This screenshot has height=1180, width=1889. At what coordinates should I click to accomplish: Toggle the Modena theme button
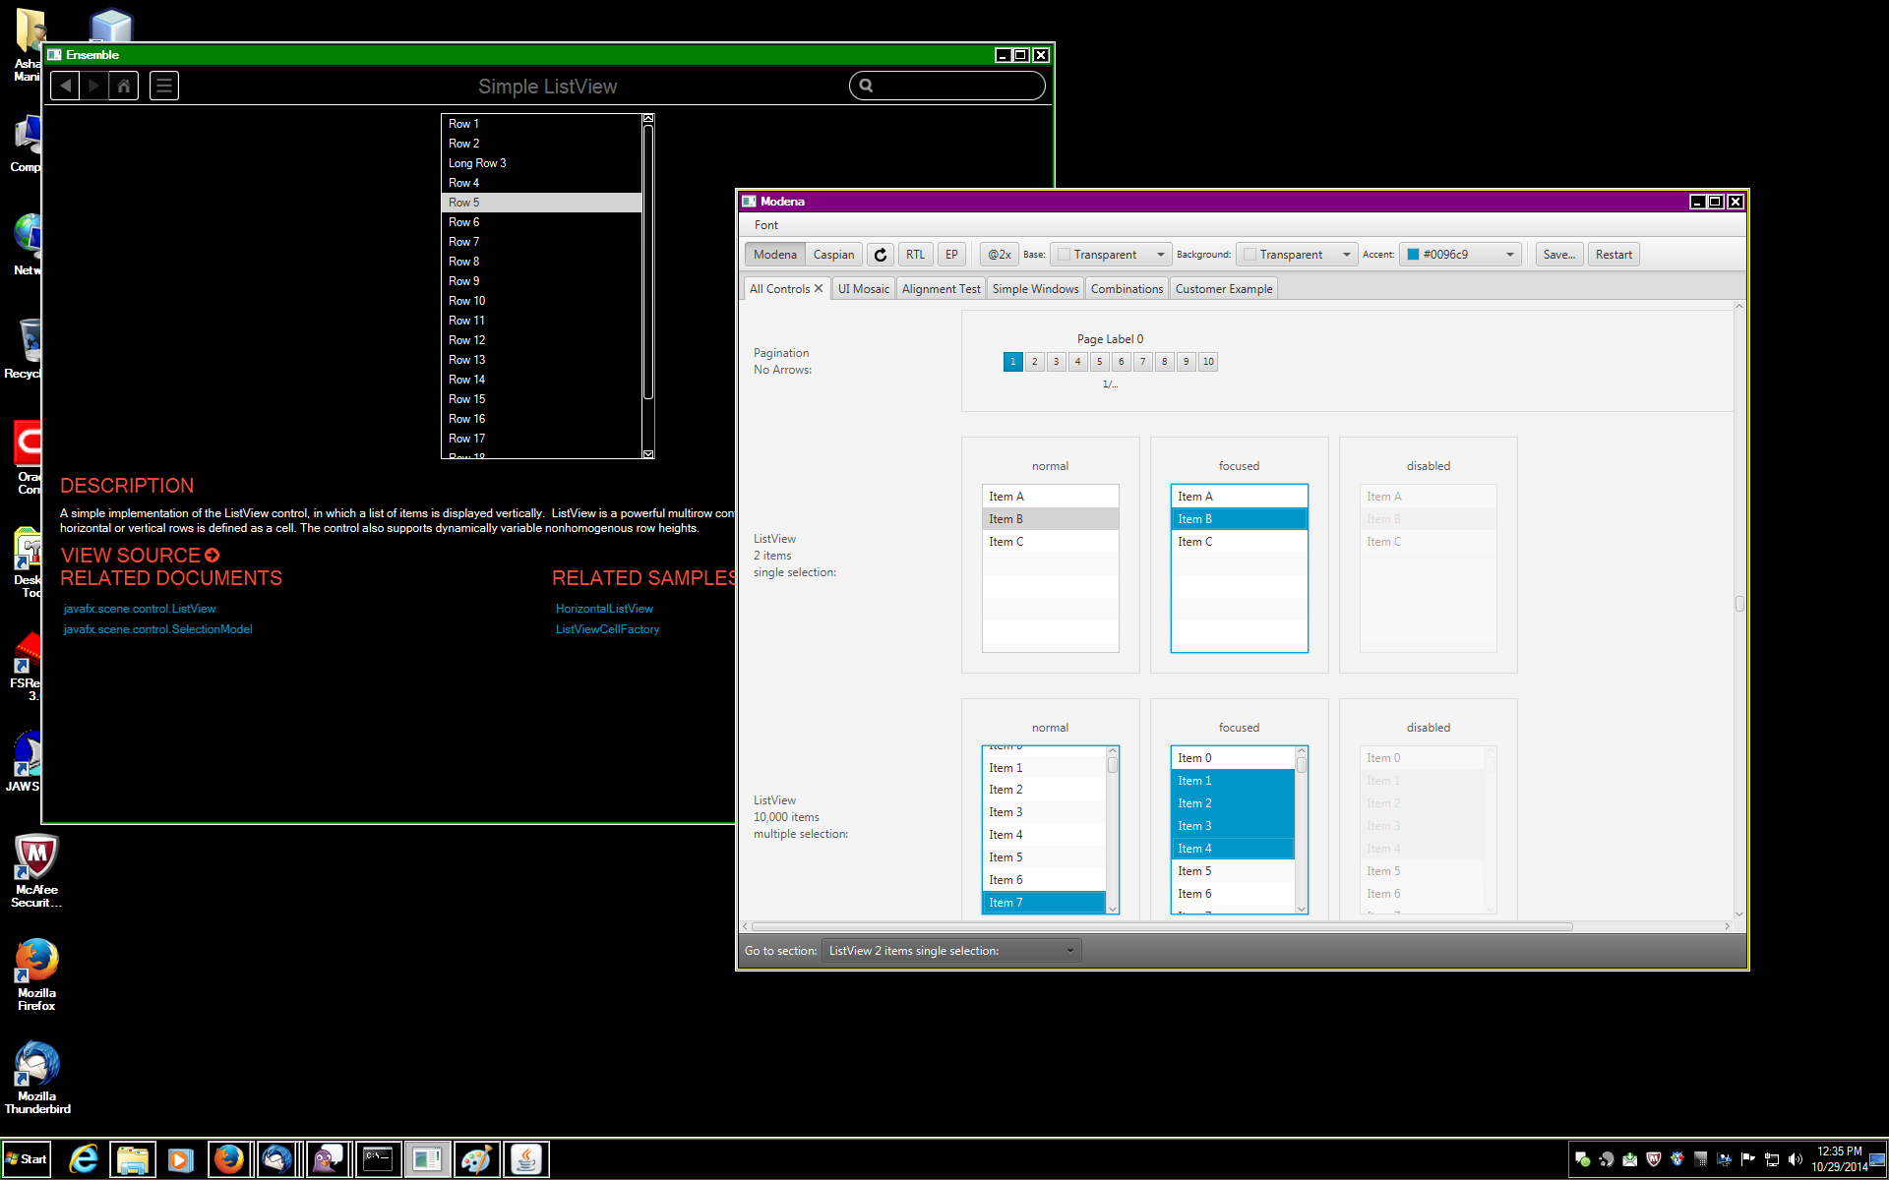tap(774, 255)
